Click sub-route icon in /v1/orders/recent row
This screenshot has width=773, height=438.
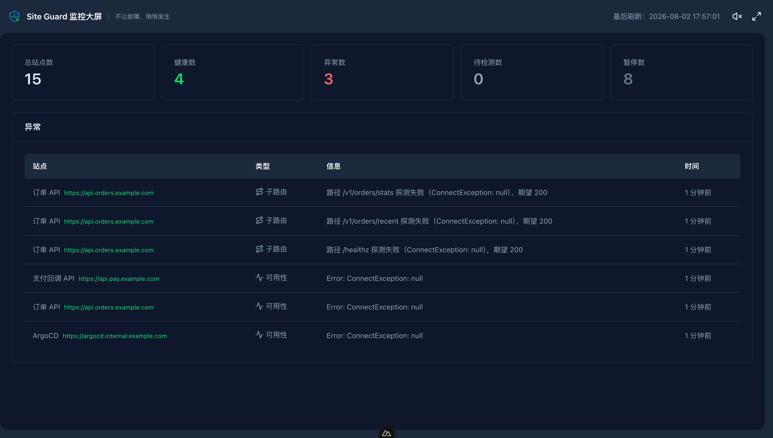(x=259, y=221)
